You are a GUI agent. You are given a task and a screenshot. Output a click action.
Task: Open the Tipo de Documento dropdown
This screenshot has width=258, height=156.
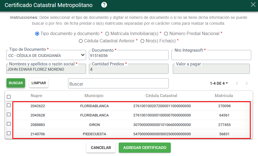pos(46,55)
